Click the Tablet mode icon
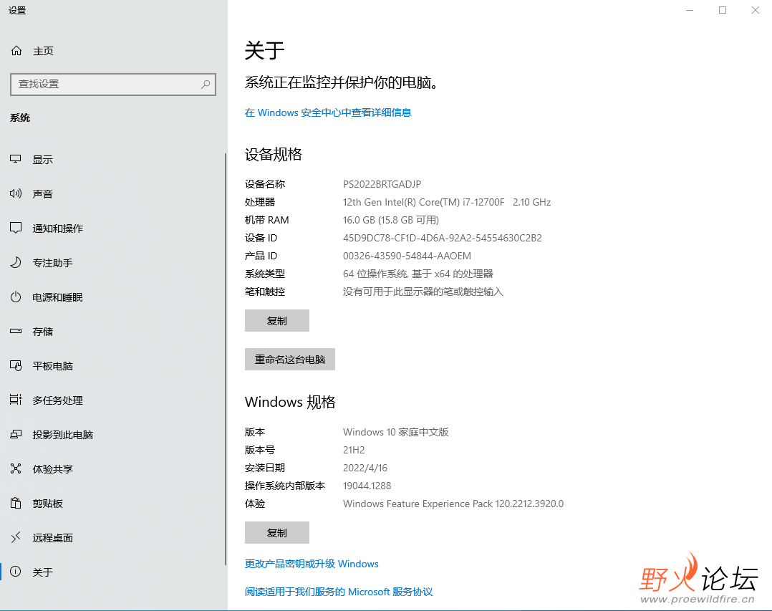 point(16,366)
